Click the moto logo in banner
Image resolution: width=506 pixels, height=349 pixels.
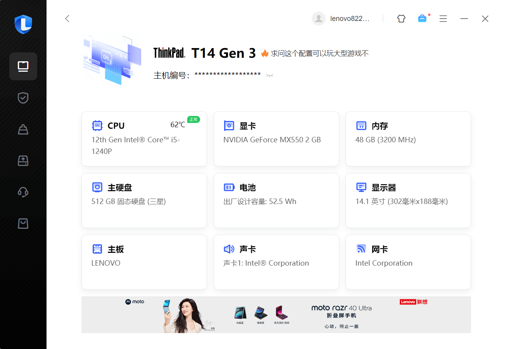click(135, 302)
